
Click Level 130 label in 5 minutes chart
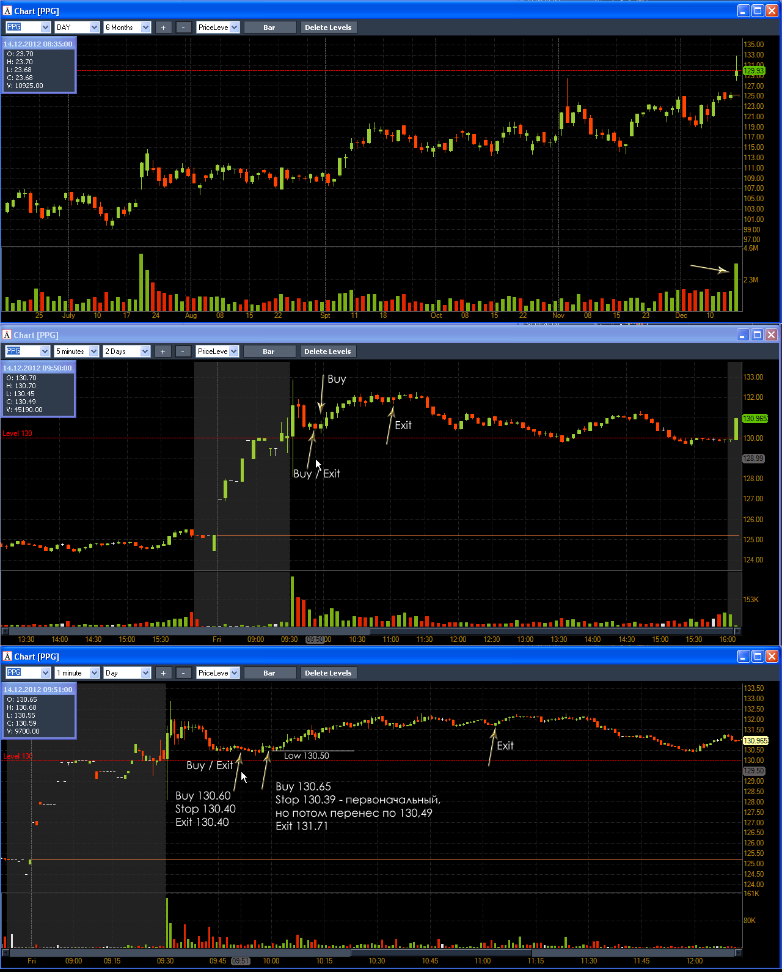point(17,433)
